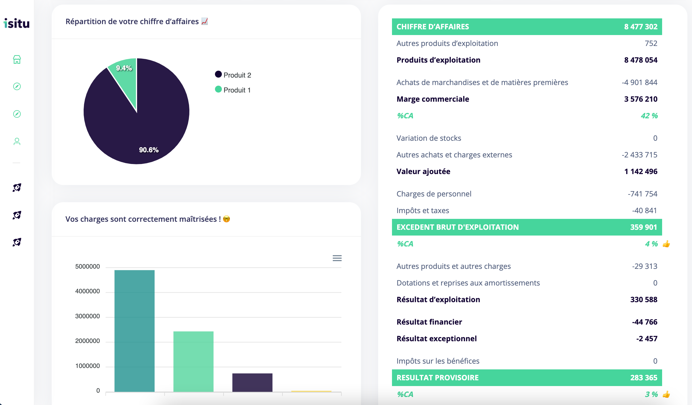Click the tallest teal bar in chart
The height and width of the screenshot is (405, 692).
coord(134,330)
